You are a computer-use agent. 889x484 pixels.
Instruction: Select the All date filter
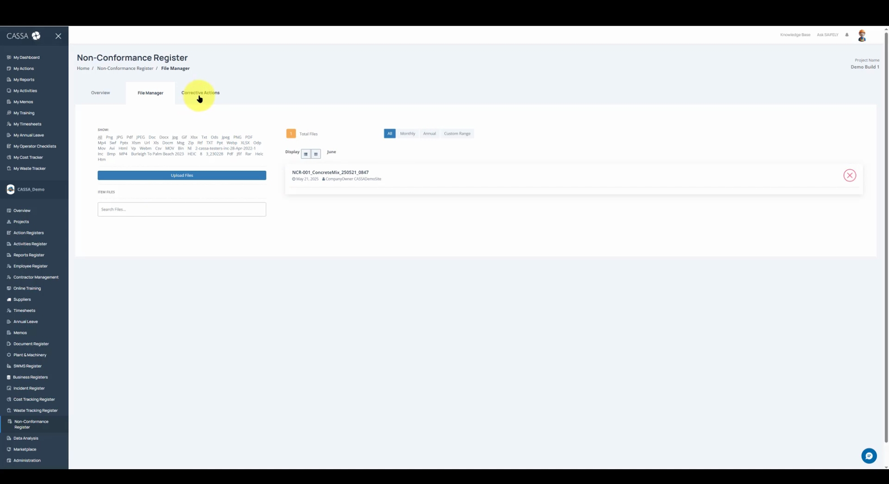coord(389,134)
